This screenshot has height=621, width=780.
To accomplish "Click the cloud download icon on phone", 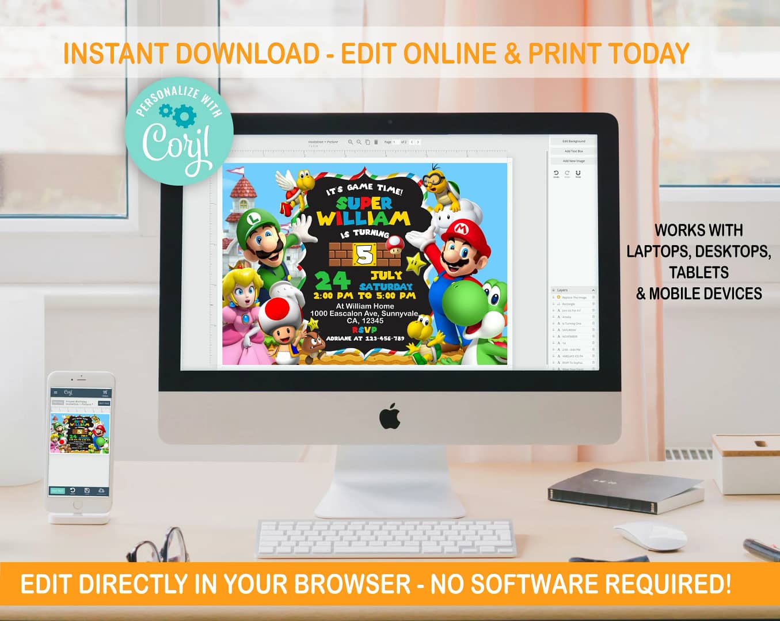I will point(101,490).
